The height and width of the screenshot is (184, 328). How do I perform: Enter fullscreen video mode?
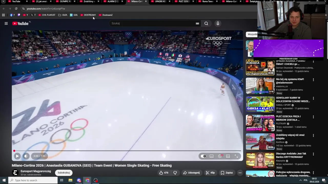pyautogui.click(x=236, y=156)
